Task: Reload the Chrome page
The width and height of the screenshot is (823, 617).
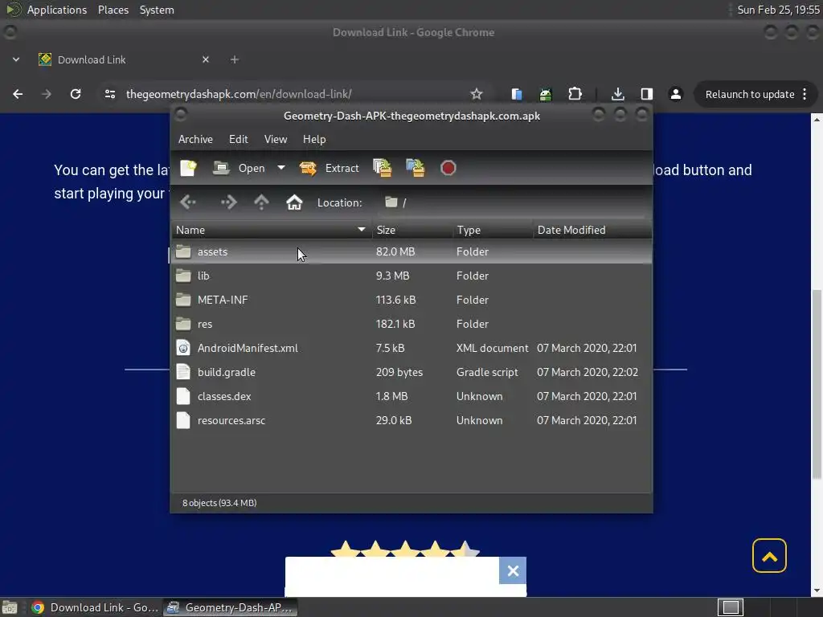Action: [76, 94]
